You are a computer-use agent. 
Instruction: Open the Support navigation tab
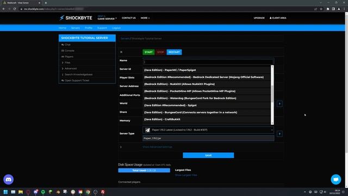(x=102, y=28)
